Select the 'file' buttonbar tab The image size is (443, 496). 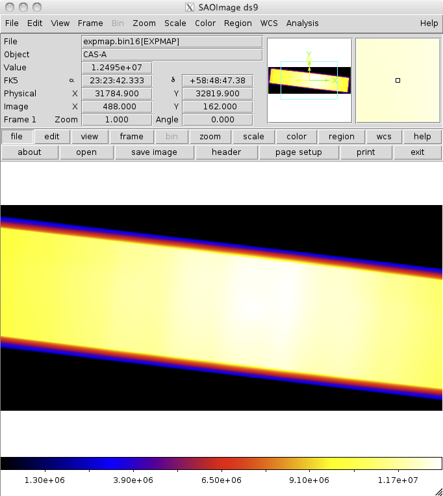17,137
